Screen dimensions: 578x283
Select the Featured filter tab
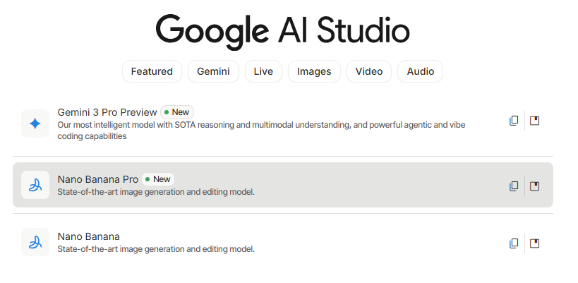(x=152, y=71)
